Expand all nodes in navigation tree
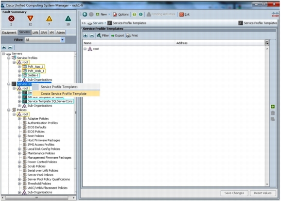This screenshot has width=281, height=202. point(4,48)
